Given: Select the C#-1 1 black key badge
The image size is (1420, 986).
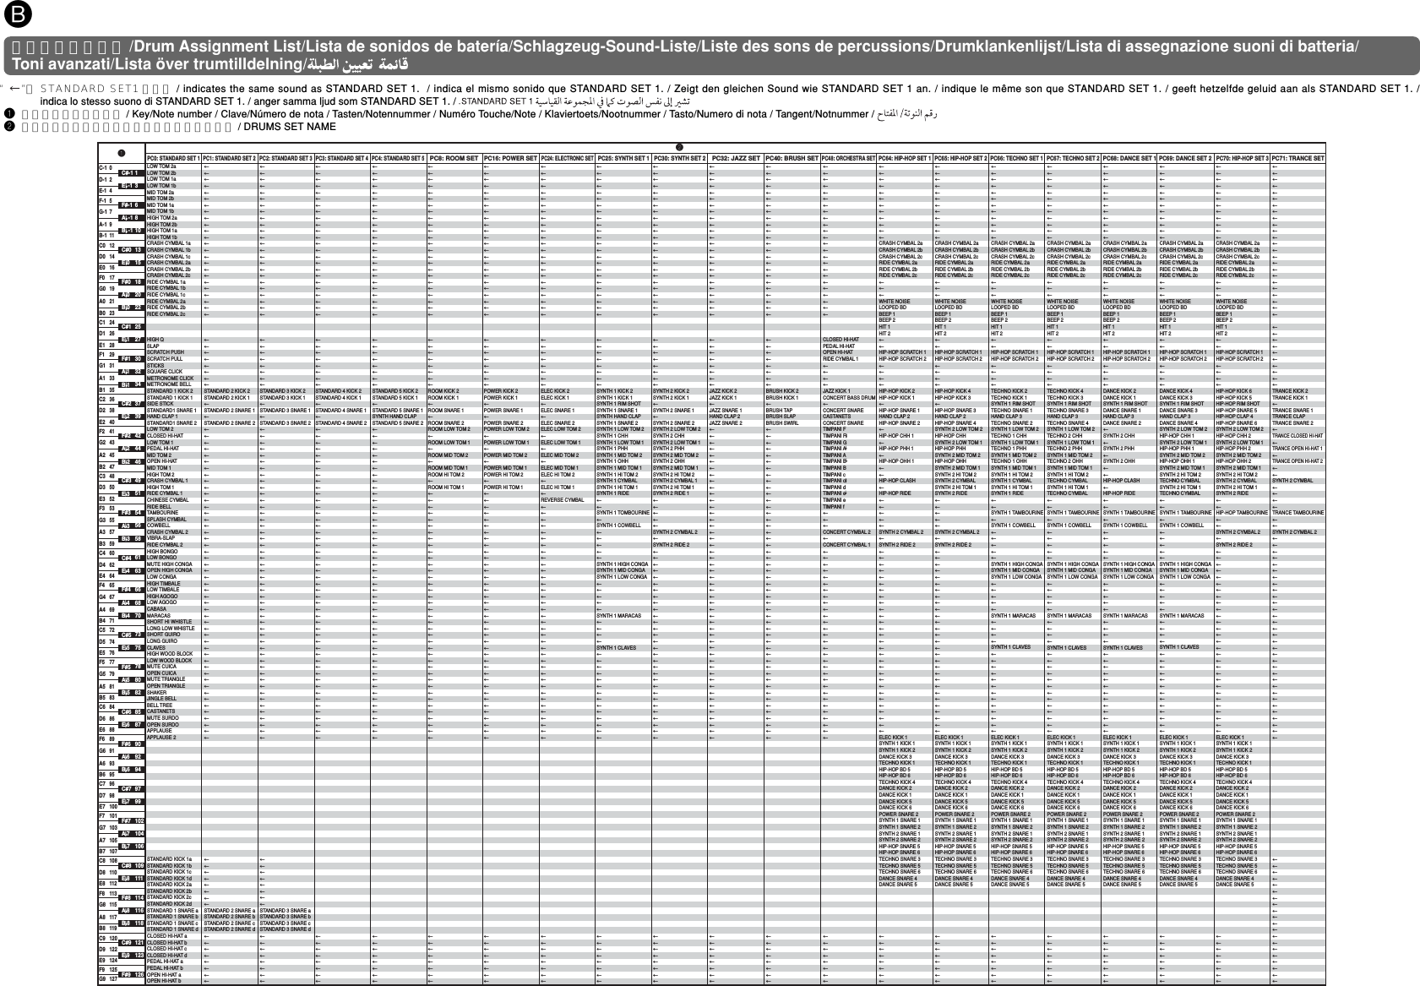Looking at the screenshot, I should (x=129, y=173).
